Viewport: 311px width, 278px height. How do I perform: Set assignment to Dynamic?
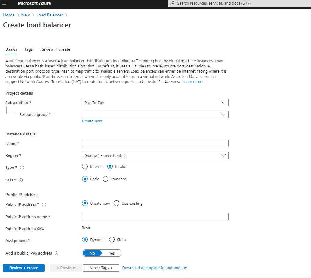pyautogui.click(x=85, y=240)
